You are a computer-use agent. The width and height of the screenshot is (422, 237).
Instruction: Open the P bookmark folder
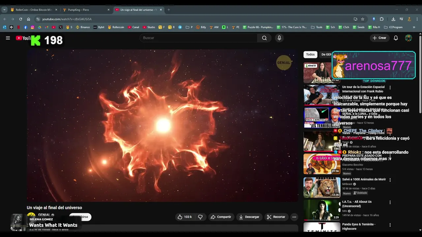pos(189,27)
